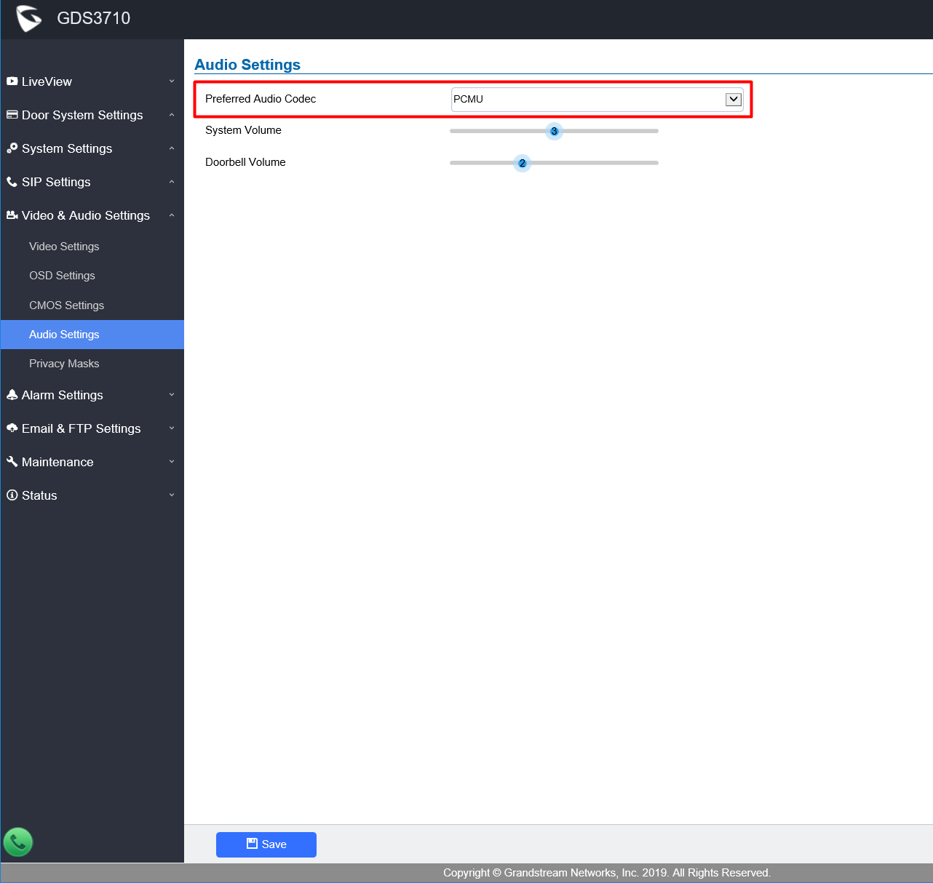
Task: Click the Status info icon
Action: [x=12, y=495]
